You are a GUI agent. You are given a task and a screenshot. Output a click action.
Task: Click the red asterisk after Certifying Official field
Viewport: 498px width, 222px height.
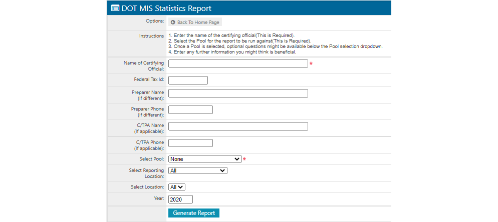(311, 64)
